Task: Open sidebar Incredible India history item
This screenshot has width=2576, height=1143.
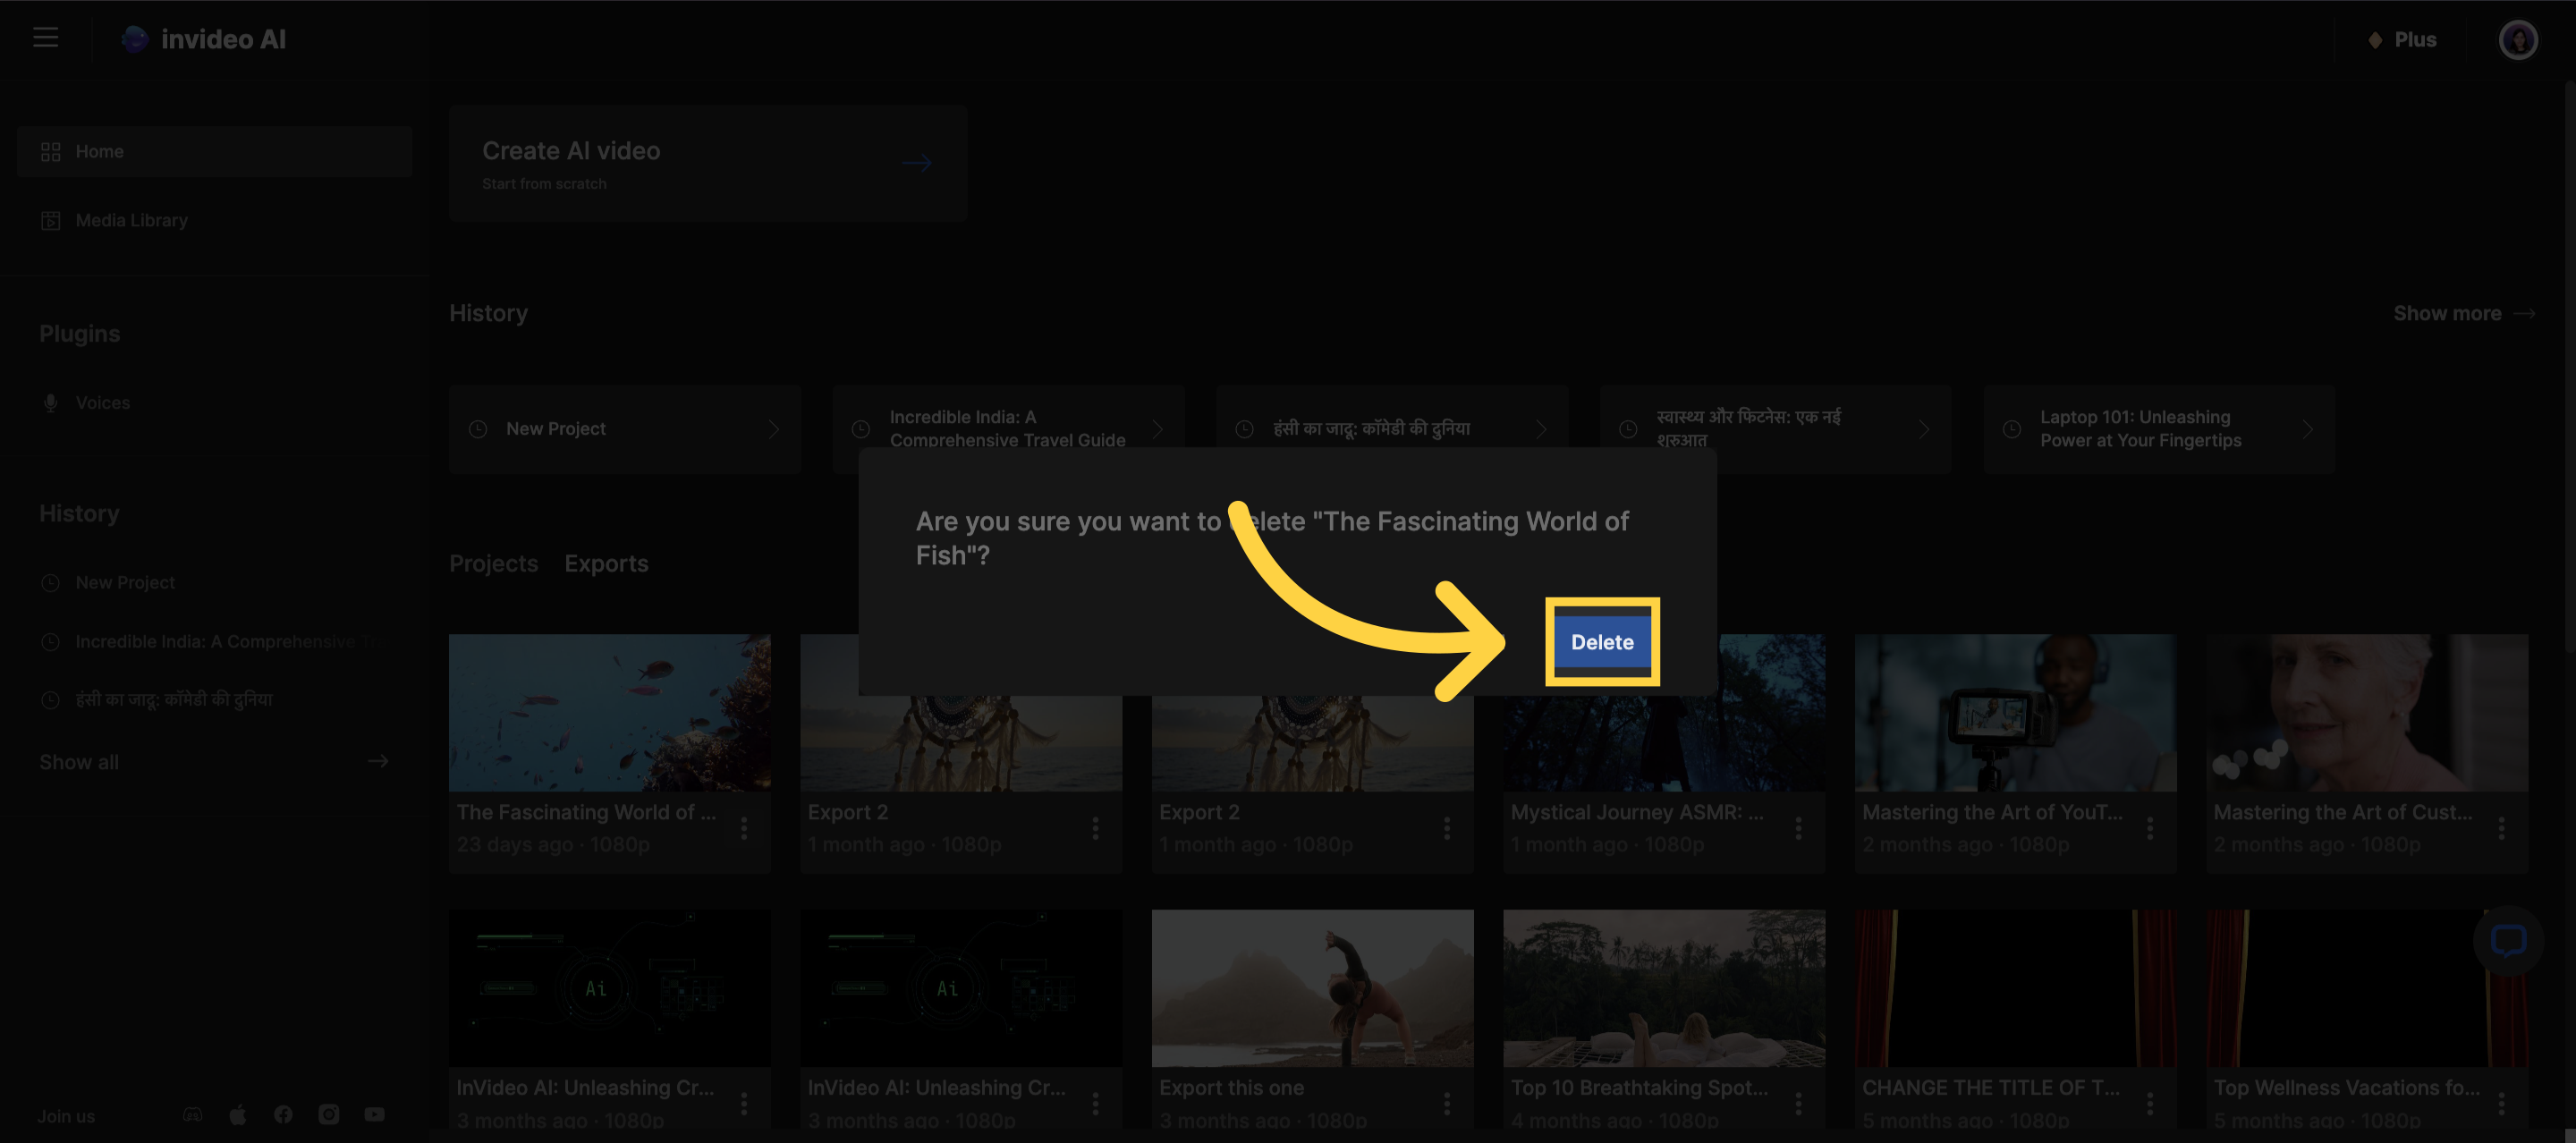Action: coord(212,642)
